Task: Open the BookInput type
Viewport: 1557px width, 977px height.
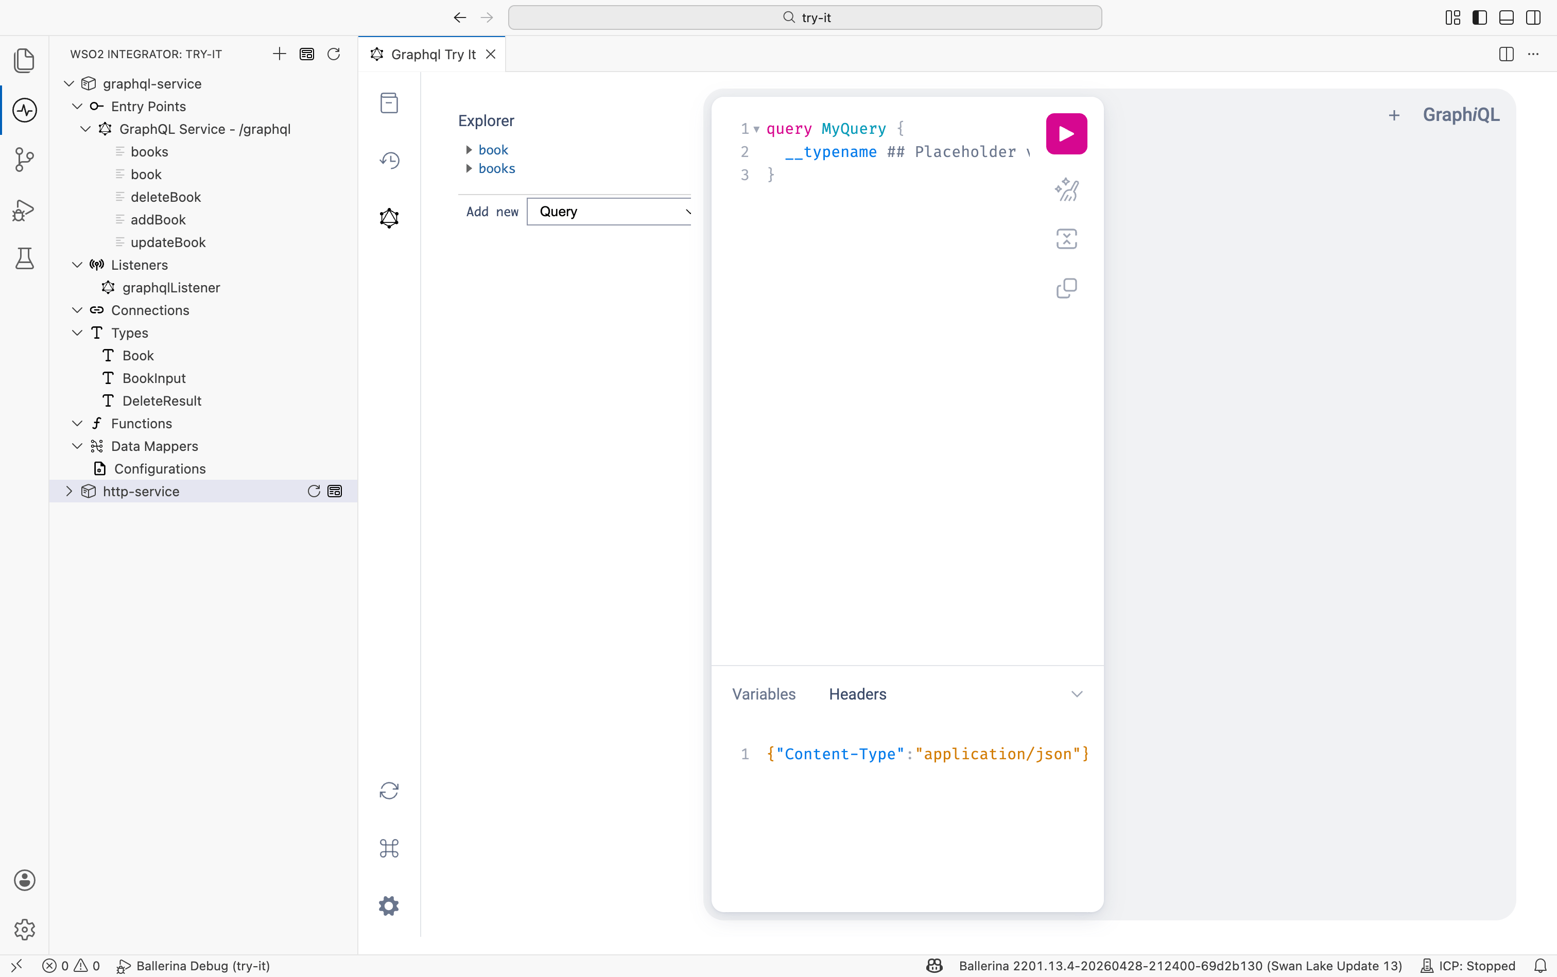Action: [154, 378]
